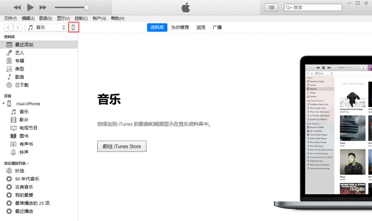This screenshot has width=372, height=221.
Task: Go back with the left arrow button
Action: pos(9,28)
